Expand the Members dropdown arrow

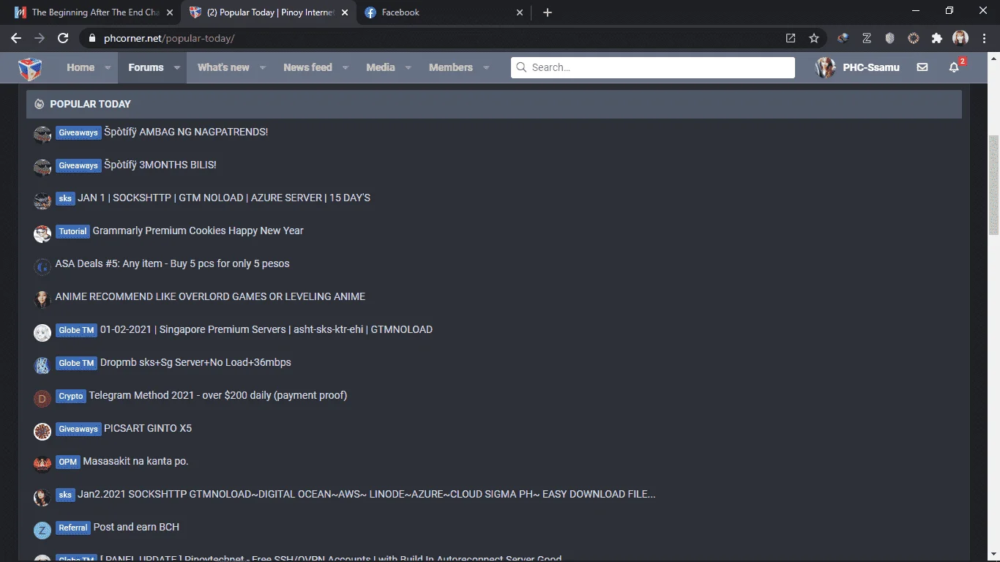click(x=486, y=67)
